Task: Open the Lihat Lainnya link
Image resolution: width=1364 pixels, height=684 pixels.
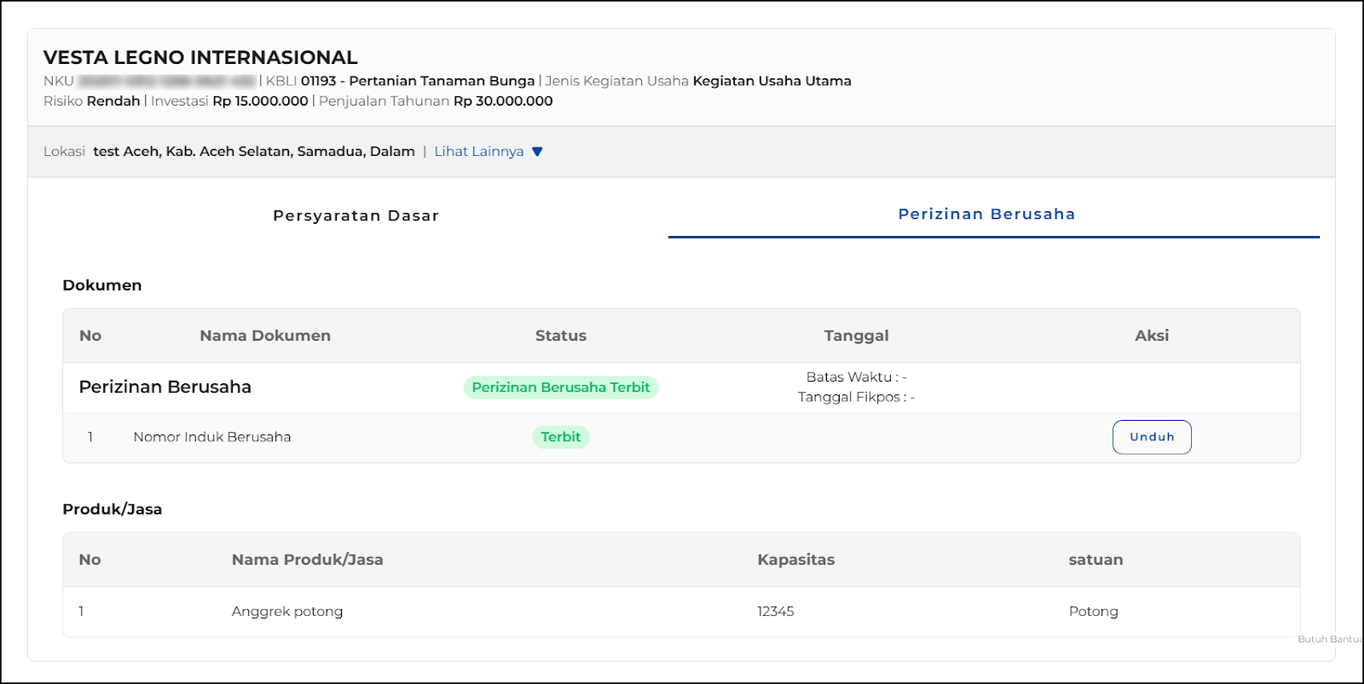Action: point(478,152)
